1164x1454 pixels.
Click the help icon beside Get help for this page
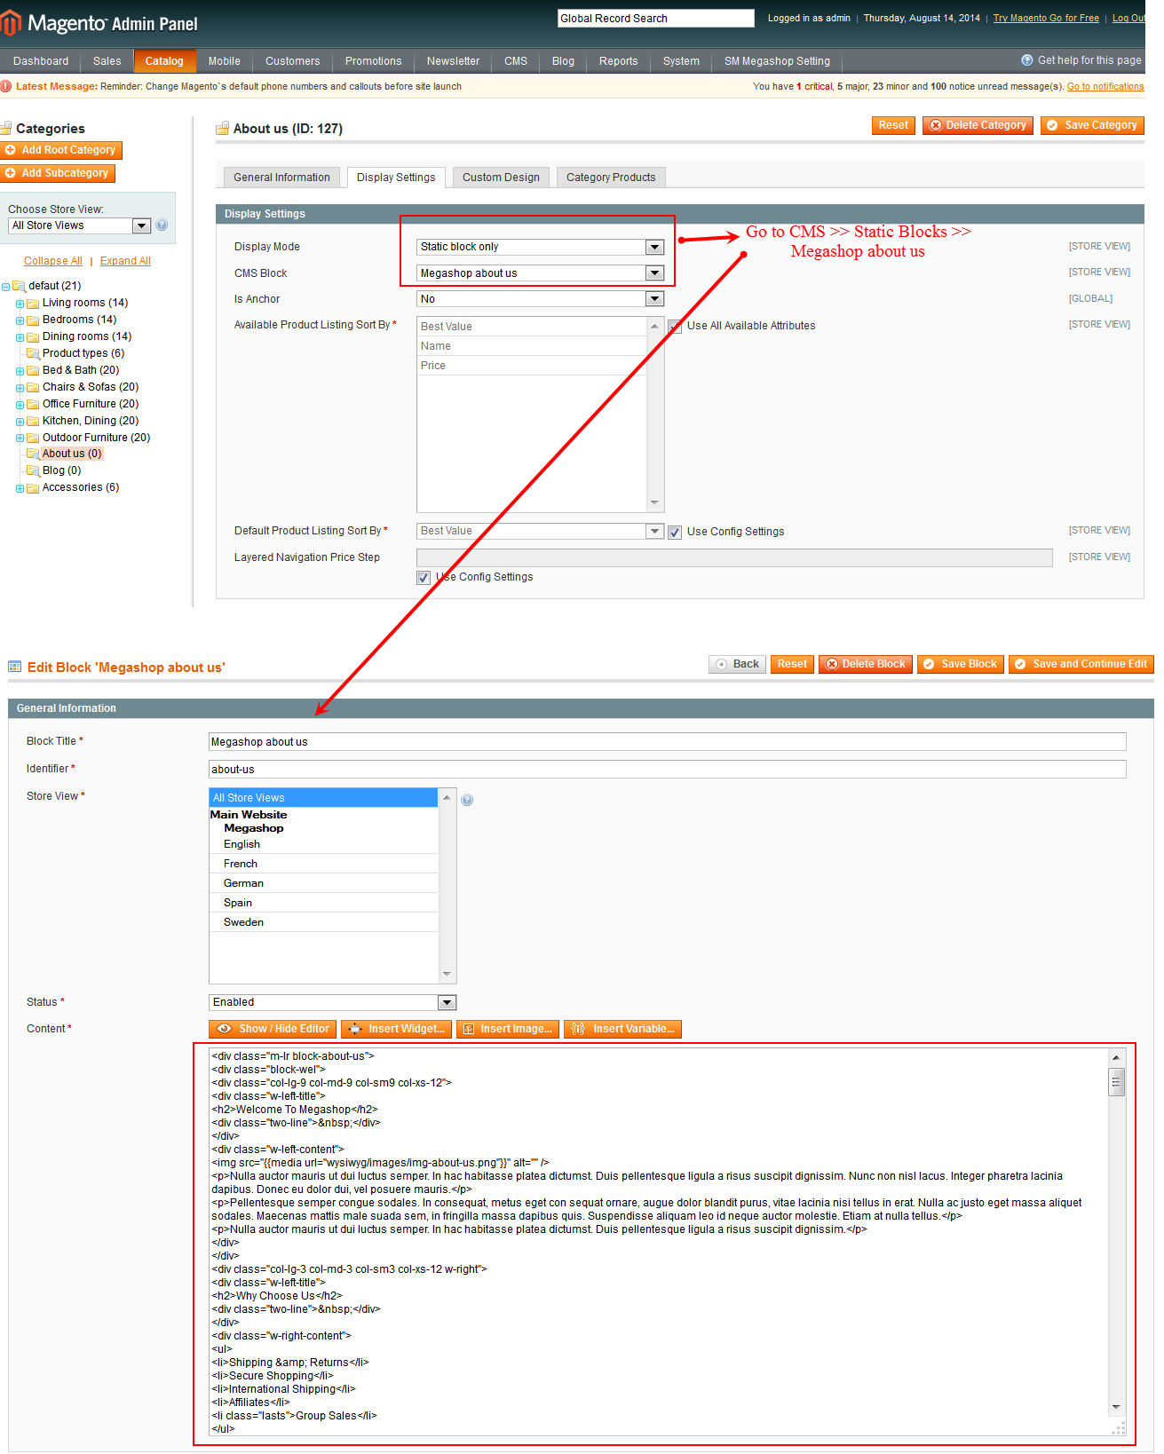(x=1027, y=60)
